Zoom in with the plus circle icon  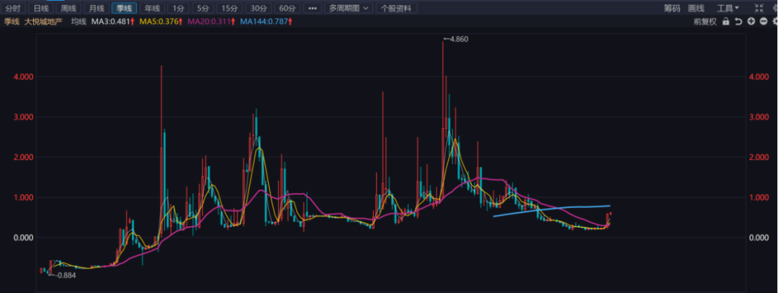751,22
